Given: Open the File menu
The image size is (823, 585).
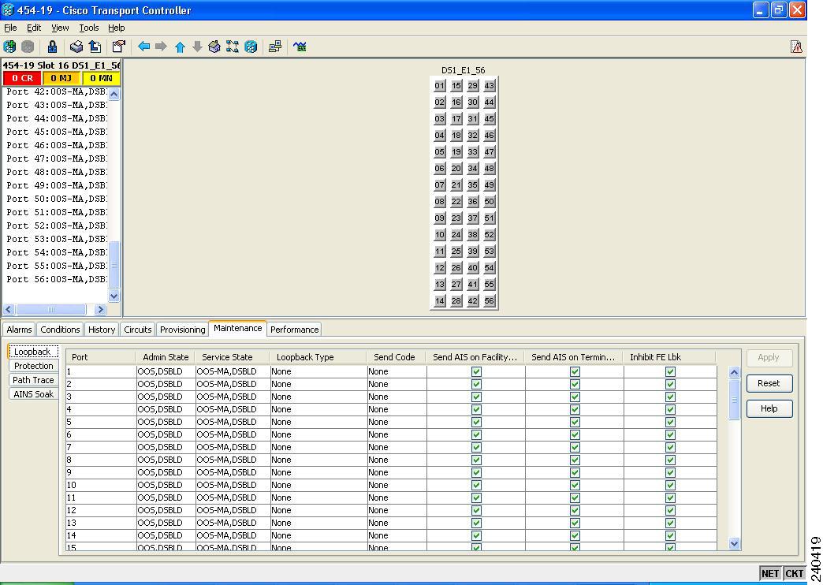Looking at the screenshot, I should coord(10,28).
